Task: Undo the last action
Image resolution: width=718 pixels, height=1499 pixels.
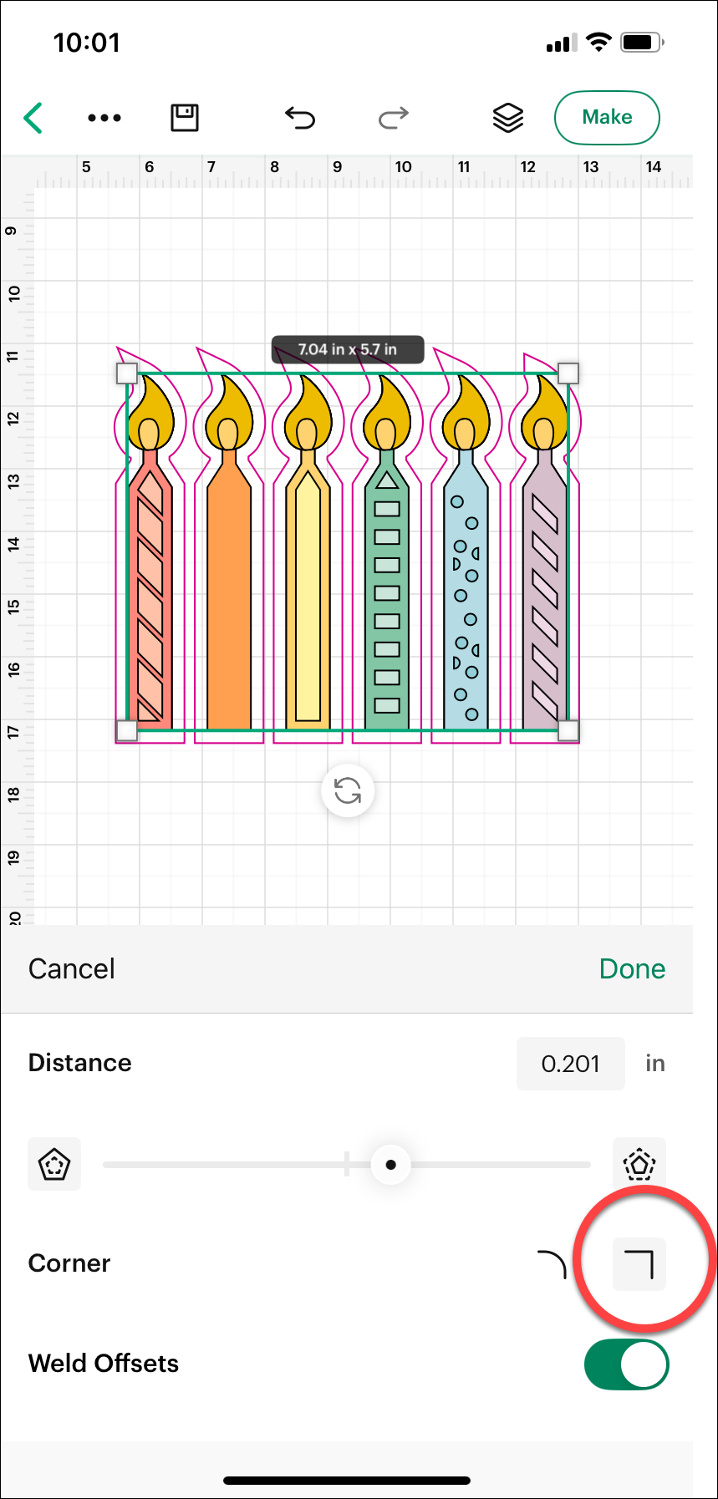Action: tap(300, 118)
